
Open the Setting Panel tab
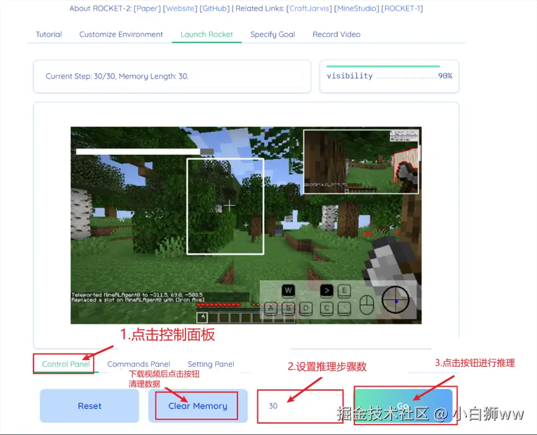pos(211,364)
